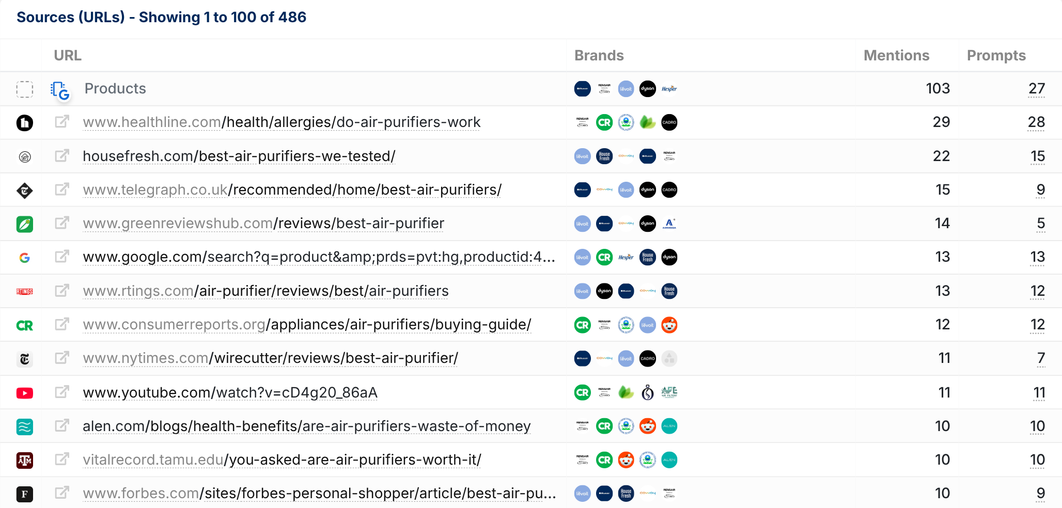Open alen.com waste-of-money blog link
Screen dimensions: 1062x508
point(307,426)
